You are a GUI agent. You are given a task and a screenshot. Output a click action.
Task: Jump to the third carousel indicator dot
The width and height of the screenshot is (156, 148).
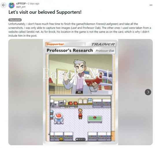81,139
